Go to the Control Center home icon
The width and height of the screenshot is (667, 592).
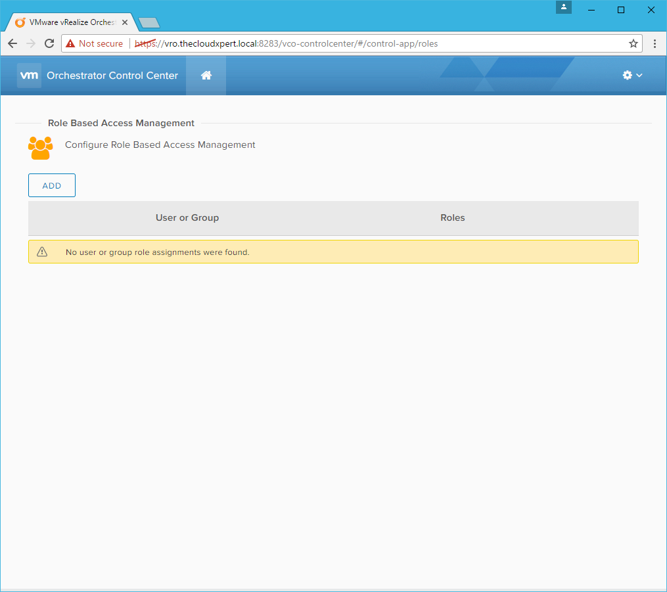pos(206,76)
